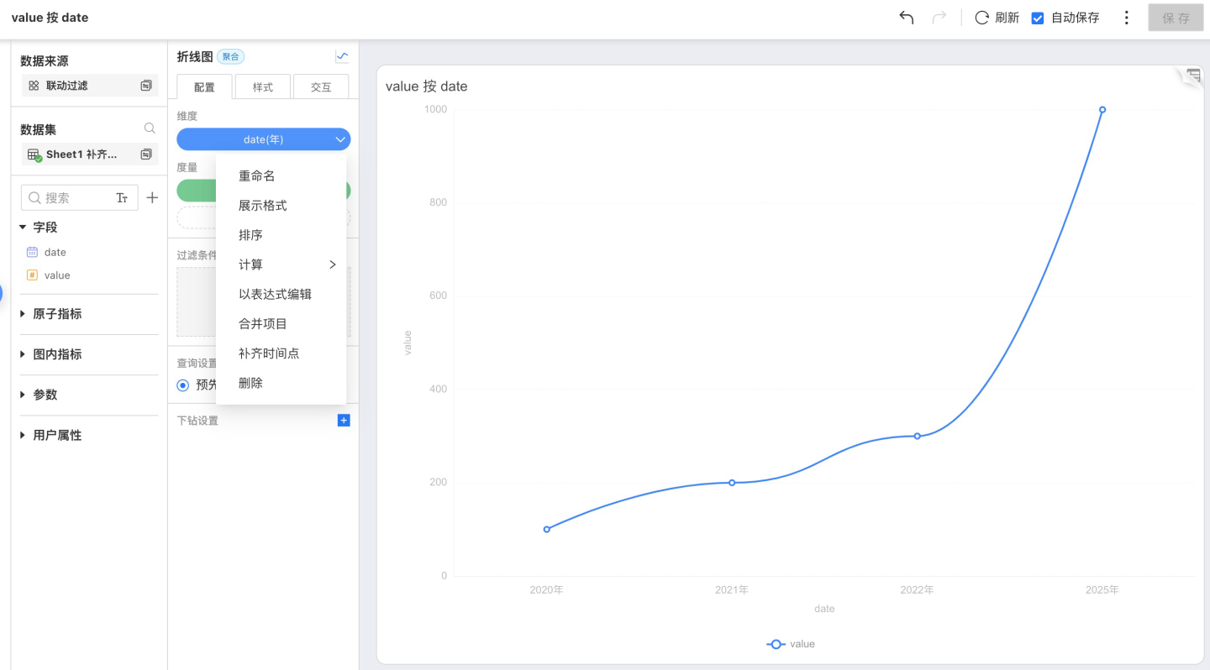
Task: Open the date(年) dimension dropdown arrow
Action: 339,139
